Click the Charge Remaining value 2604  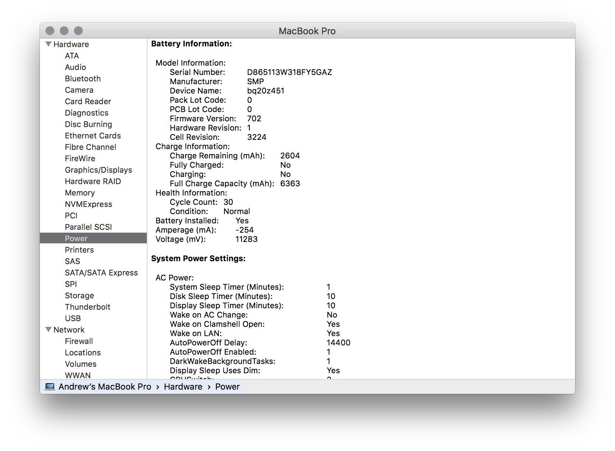(x=290, y=156)
